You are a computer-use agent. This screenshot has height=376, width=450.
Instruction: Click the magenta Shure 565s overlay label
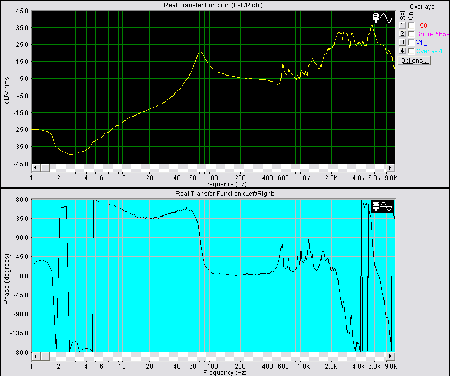click(433, 34)
